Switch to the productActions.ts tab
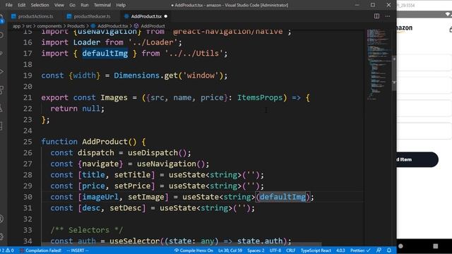This screenshot has width=452, height=254. click(x=35, y=16)
